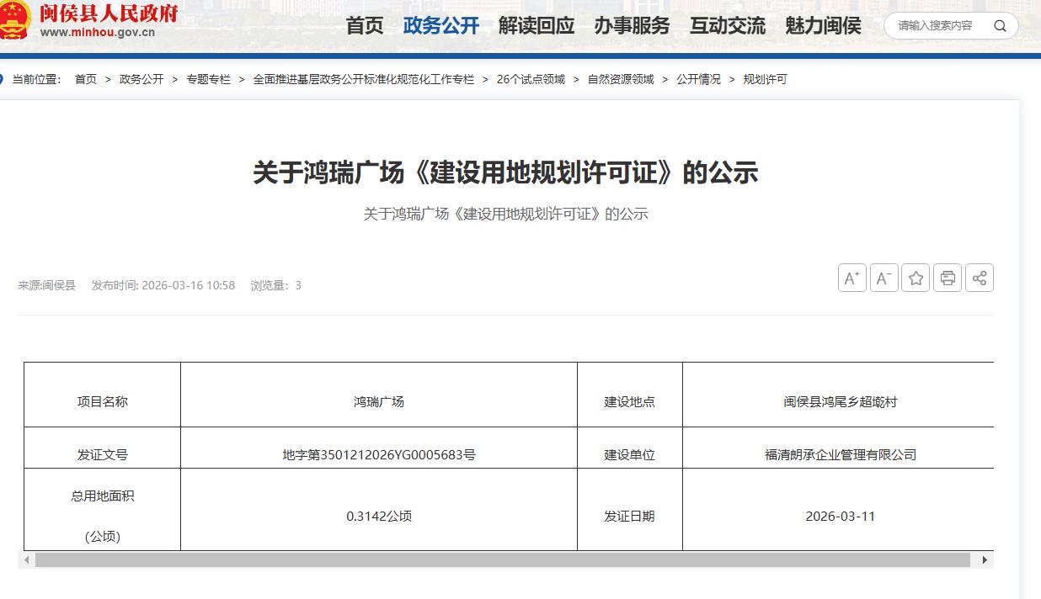Go to 解读回应 section
Viewport: 1041px width, 599px height.
point(537,25)
